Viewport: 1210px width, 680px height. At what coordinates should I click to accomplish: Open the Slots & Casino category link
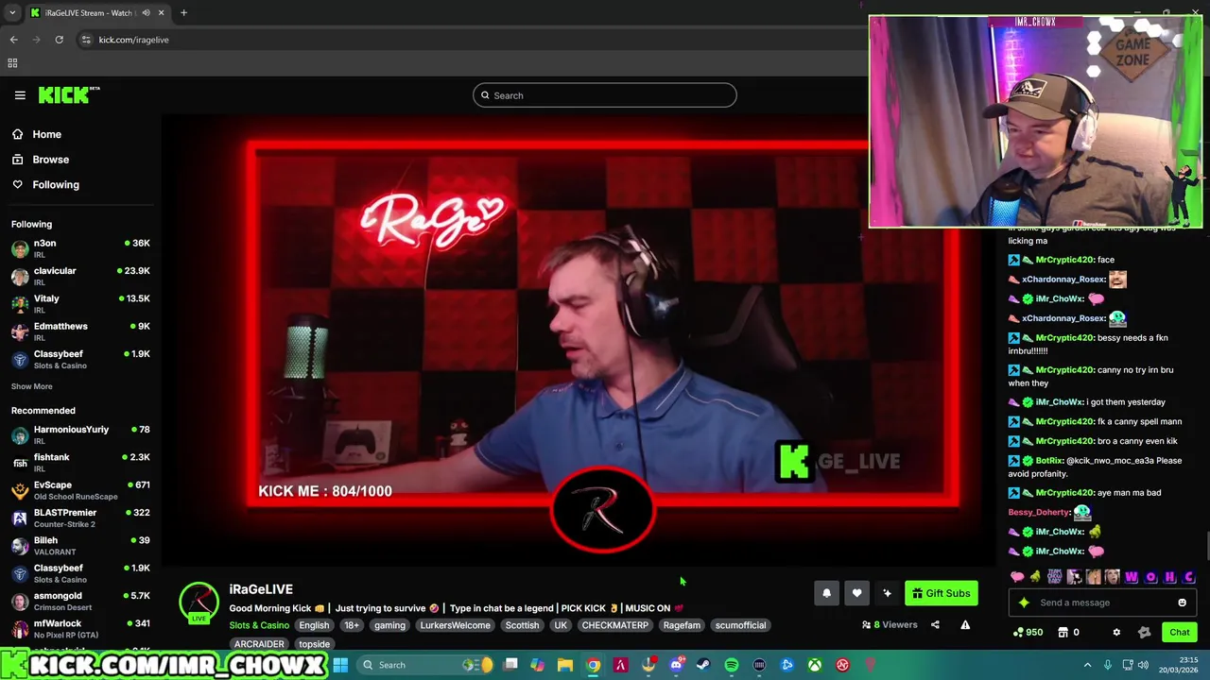[x=259, y=625]
